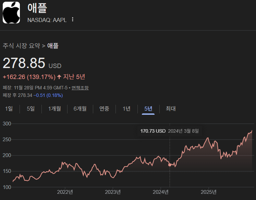The height and width of the screenshot is (200, 256).
Task: Switch chart to 1개월 range
Action: (54, 109)
